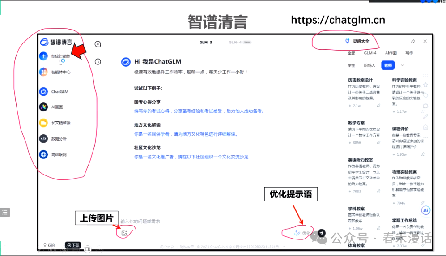Open the 科学实验教案 prompt card

pyautogui.click(x=408, y=95)
